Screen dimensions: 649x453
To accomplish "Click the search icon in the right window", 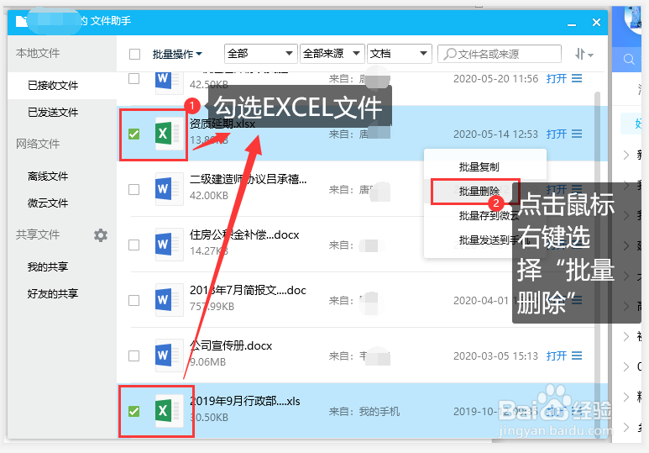I will coord(629,60).
